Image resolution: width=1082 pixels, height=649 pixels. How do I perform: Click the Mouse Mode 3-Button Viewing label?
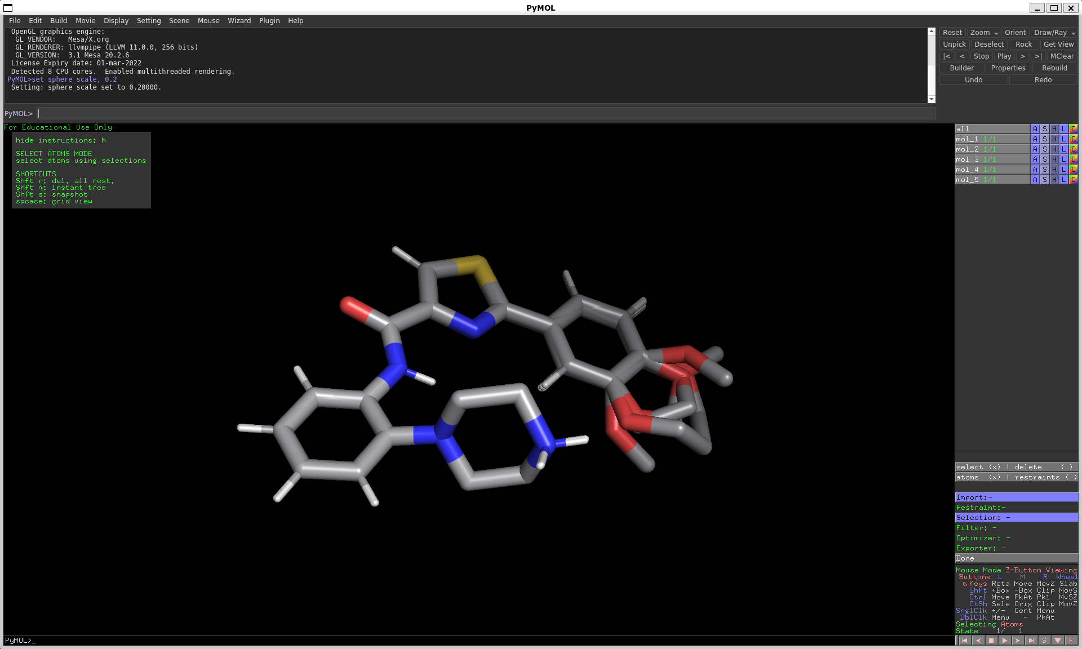tap(1016, 570)
